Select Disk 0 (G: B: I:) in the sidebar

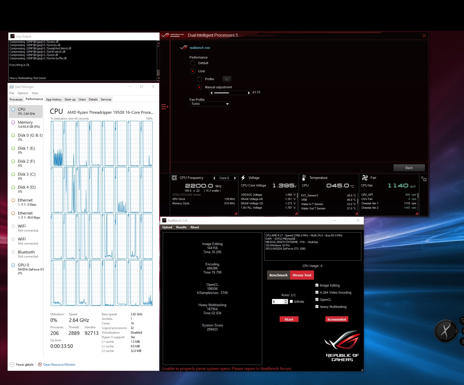coord(26,137)
